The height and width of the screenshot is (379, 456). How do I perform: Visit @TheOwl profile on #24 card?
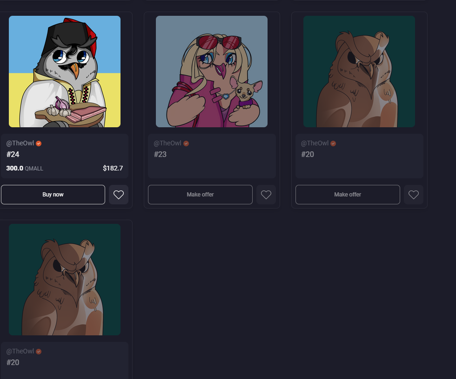click(20, 143)
